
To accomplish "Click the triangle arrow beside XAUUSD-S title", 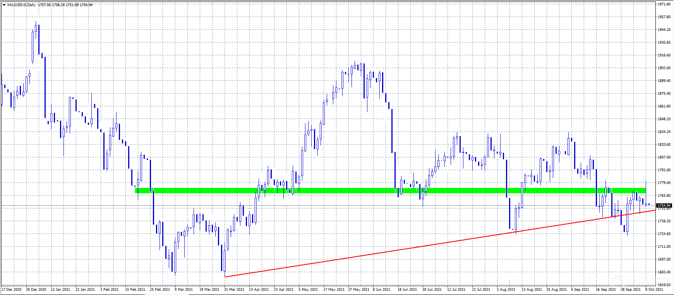I will pos(4,5).
